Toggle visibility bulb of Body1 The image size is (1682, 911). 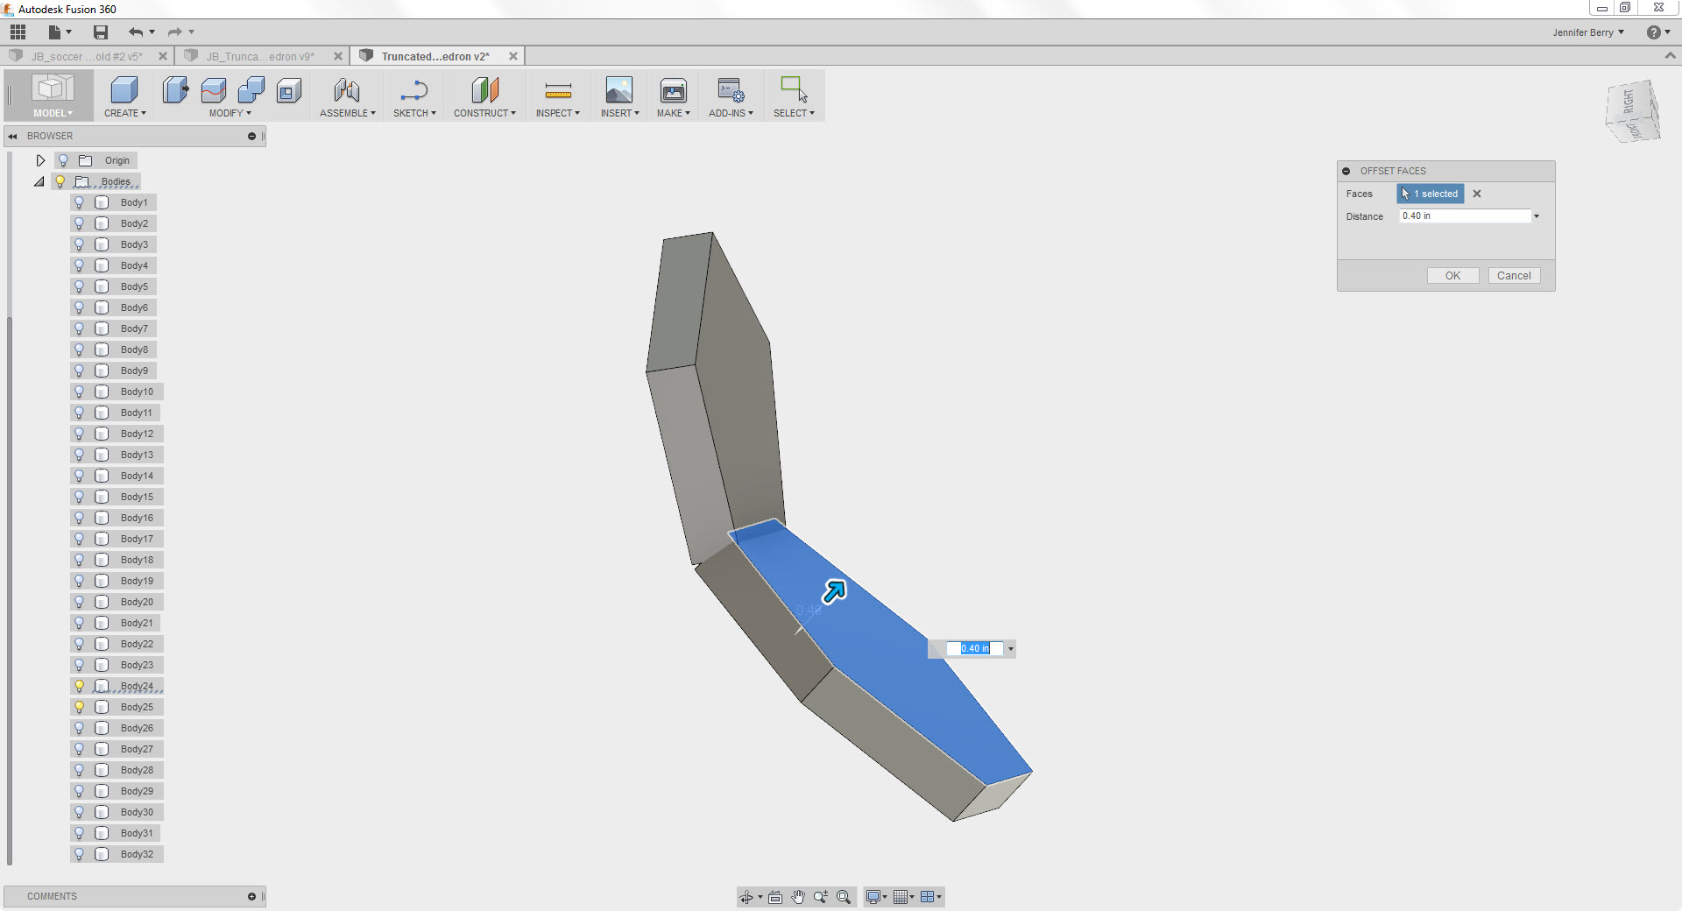[79, 202]
